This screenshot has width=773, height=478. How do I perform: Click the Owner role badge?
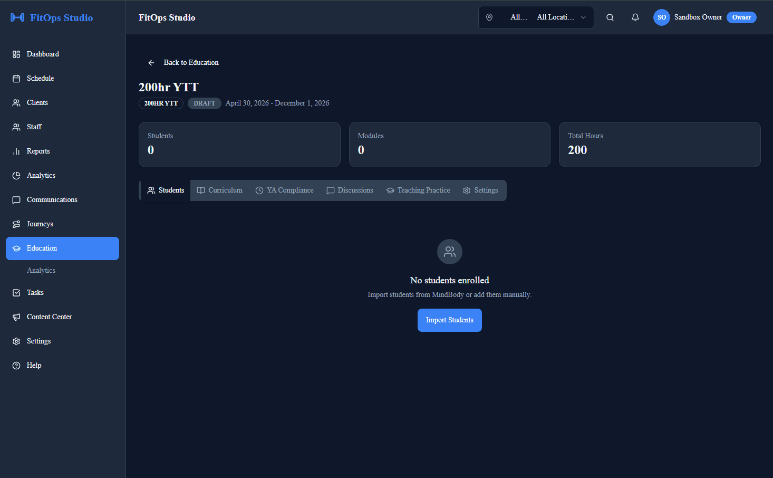pos(741,17)
